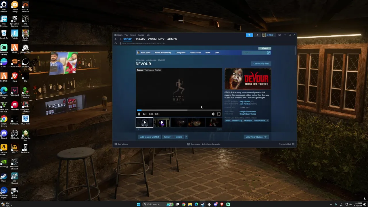Expand the arrow next to Ignore
368x207 pixels.
pyautogui.click(x=186, y=137)
